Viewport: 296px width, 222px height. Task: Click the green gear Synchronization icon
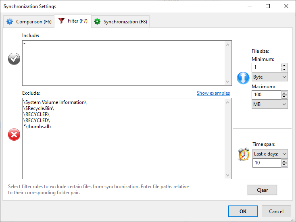pos(97,22)
